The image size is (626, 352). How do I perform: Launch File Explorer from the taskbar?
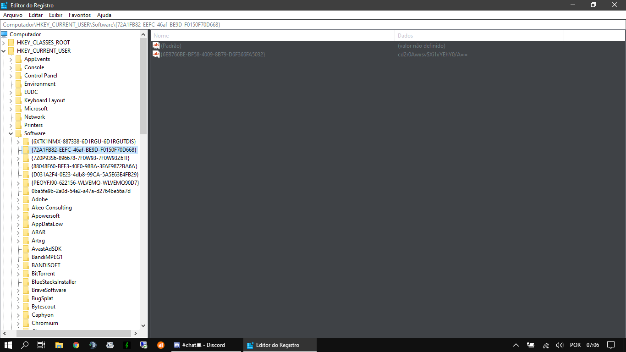[59, 345]
